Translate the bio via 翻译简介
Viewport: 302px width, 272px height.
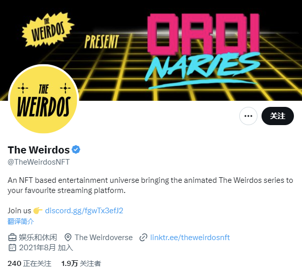(x=21, y=221)
